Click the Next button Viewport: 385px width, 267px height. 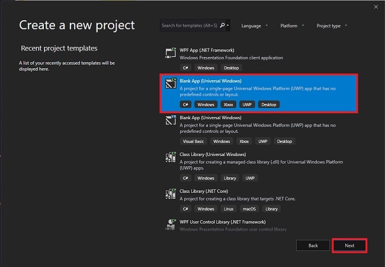click(x=349, y=246)
